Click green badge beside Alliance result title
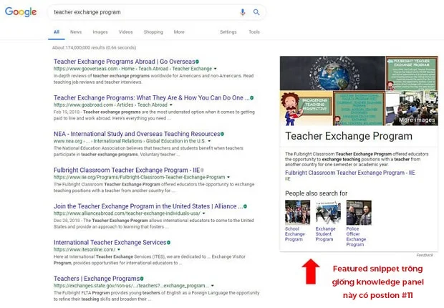 (245, 206)
